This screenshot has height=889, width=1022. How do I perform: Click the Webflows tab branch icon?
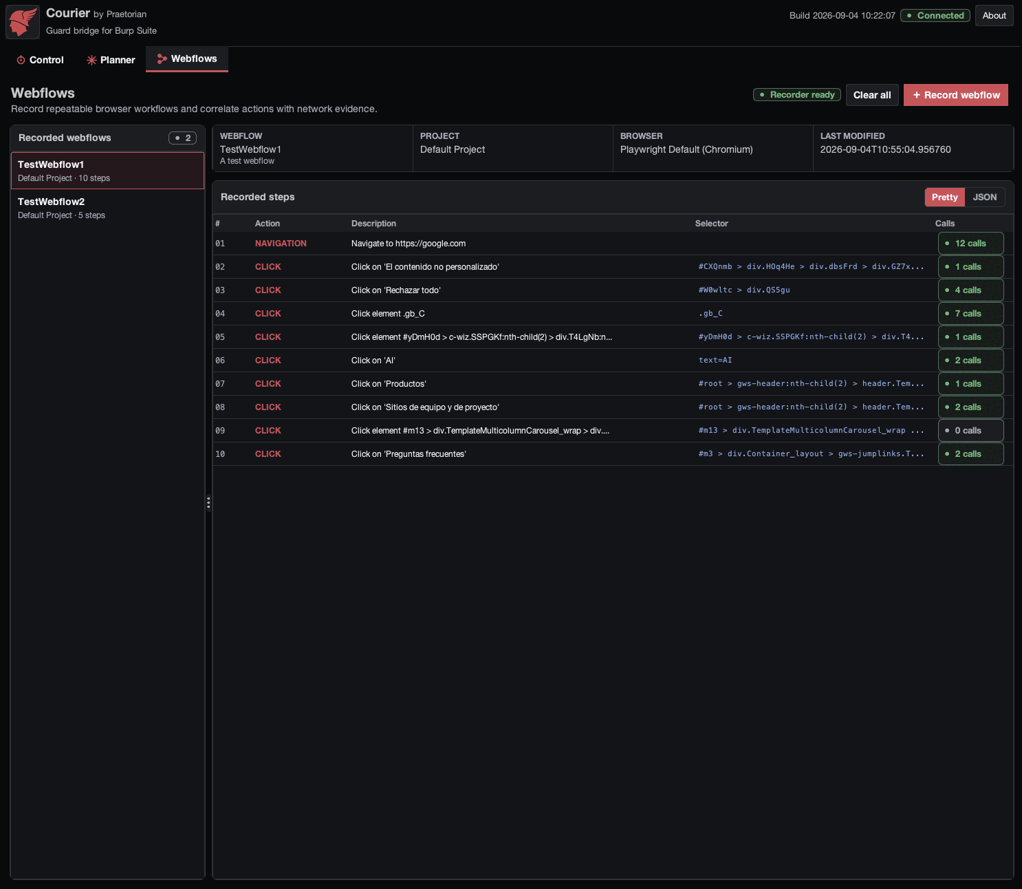coord(162,59)
